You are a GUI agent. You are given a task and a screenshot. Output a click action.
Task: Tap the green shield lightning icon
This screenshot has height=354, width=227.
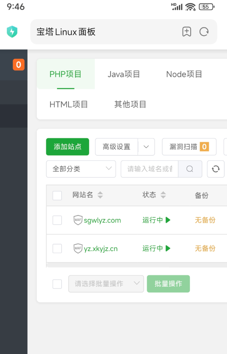12,32
